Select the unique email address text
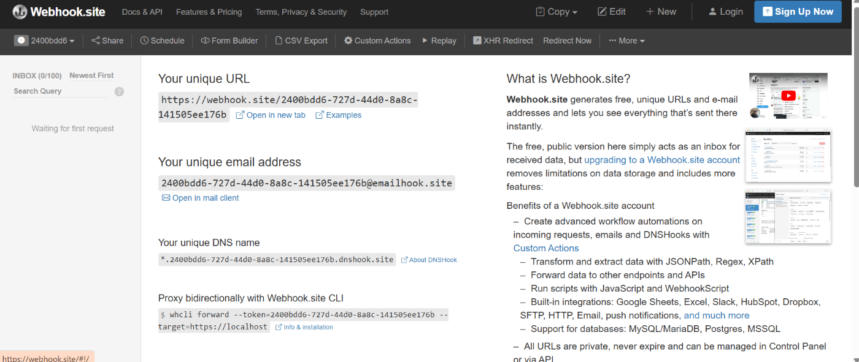 click(x=307, y=183)
